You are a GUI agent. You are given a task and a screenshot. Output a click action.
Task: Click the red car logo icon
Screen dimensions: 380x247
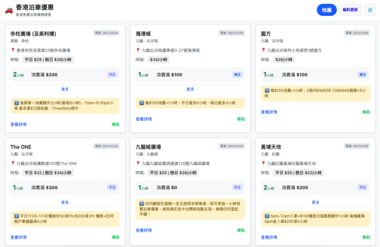point(9,10)
